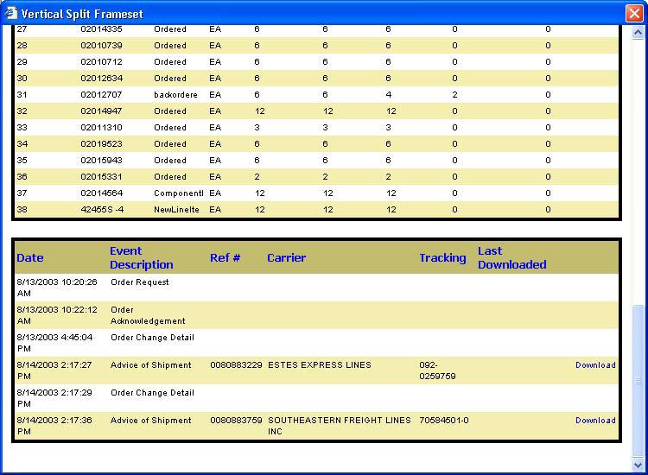The height and width of the screenshot is (475, 648).
Task: Click the Tracking column header
Action: pyautogui.click(x=442, y=258)
